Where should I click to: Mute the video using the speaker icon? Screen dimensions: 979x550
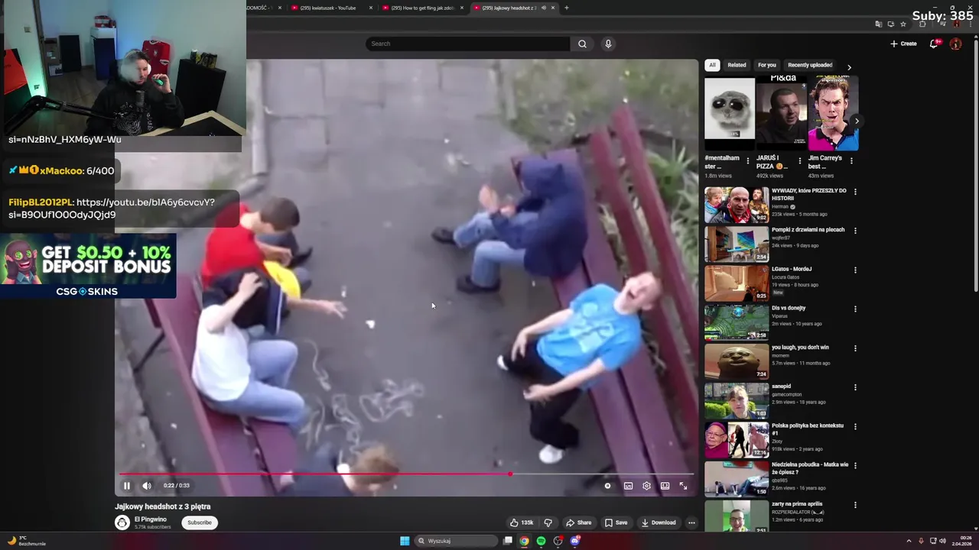pyautogui.click(x=147, y=486)
